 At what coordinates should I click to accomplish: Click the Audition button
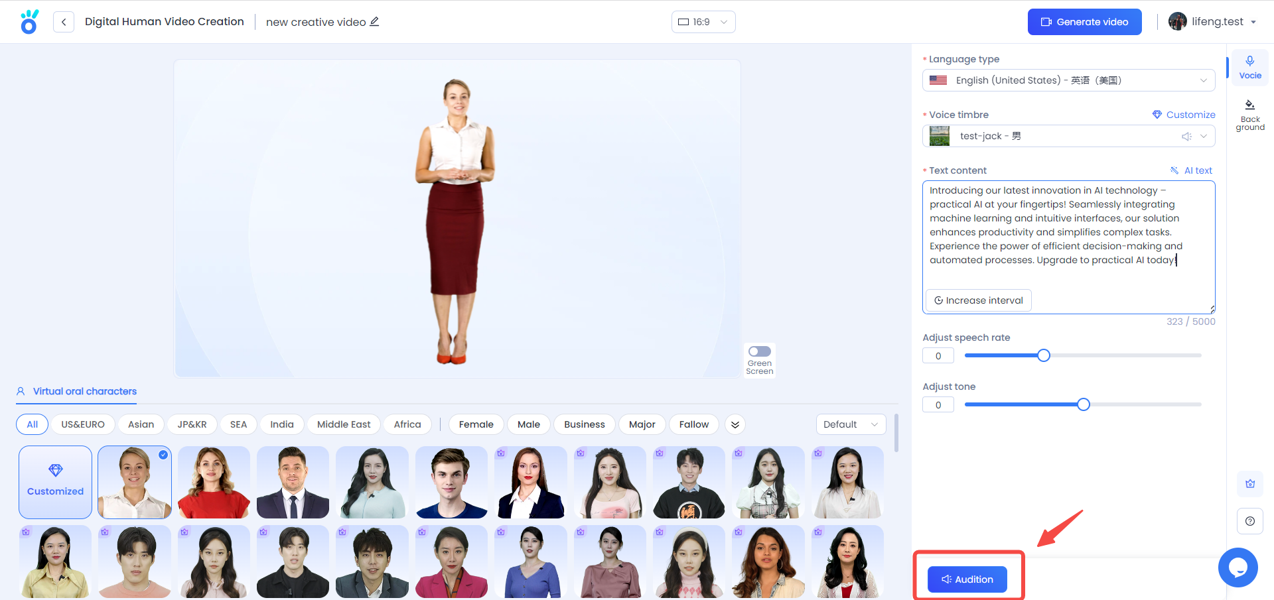click(x=967, y=579)
